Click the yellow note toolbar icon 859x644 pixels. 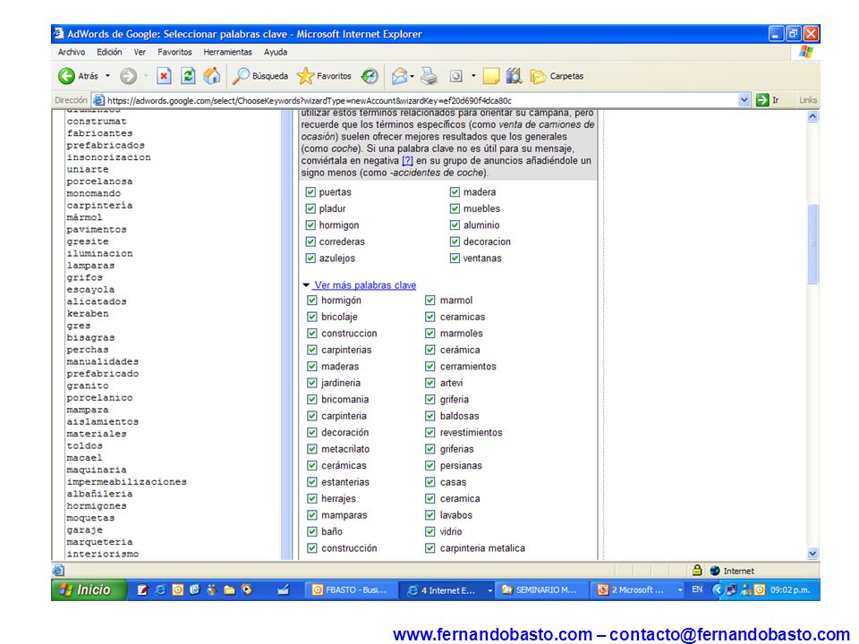491,76
